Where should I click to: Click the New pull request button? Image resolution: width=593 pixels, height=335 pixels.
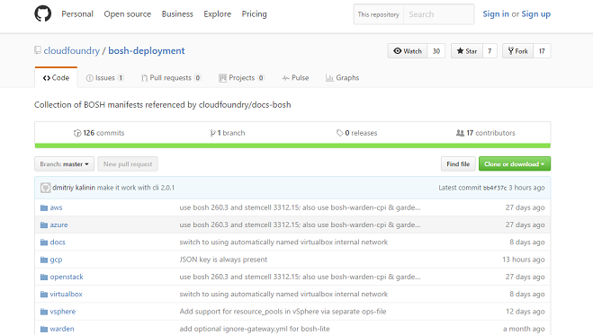point(128,164)
